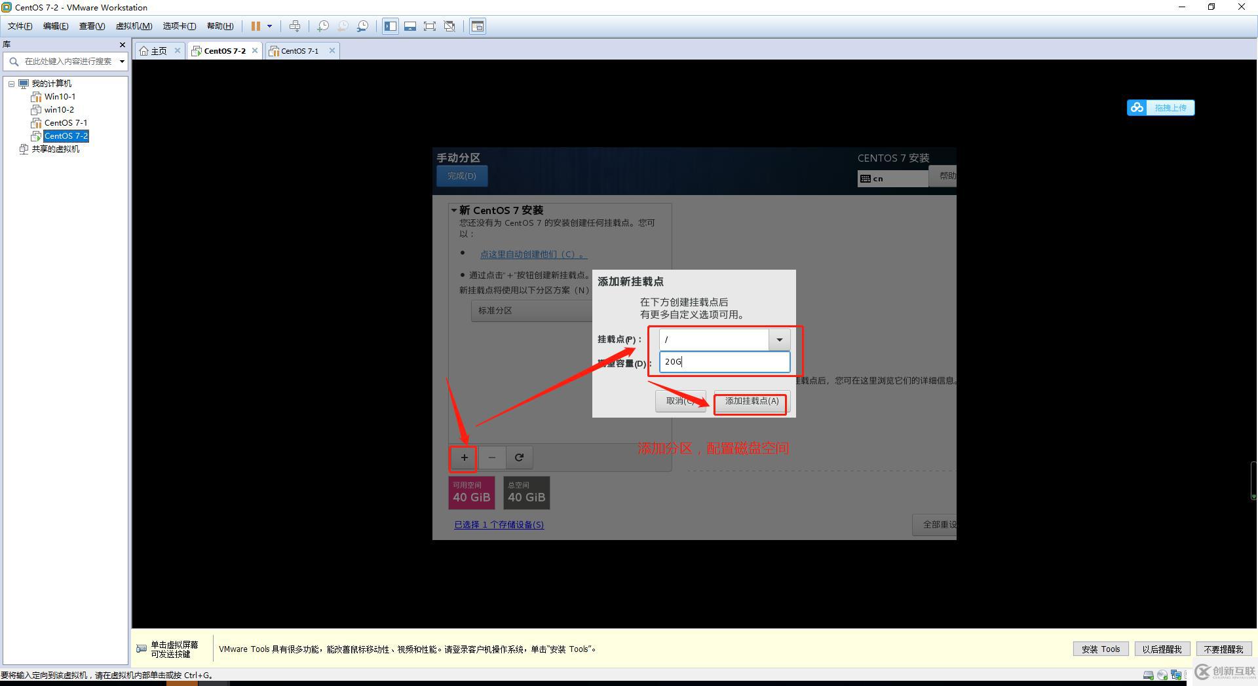The height and width of the screenshot is (686, 1258).
Task: Open the 文件(F) menu
Action: pos(20,26)
